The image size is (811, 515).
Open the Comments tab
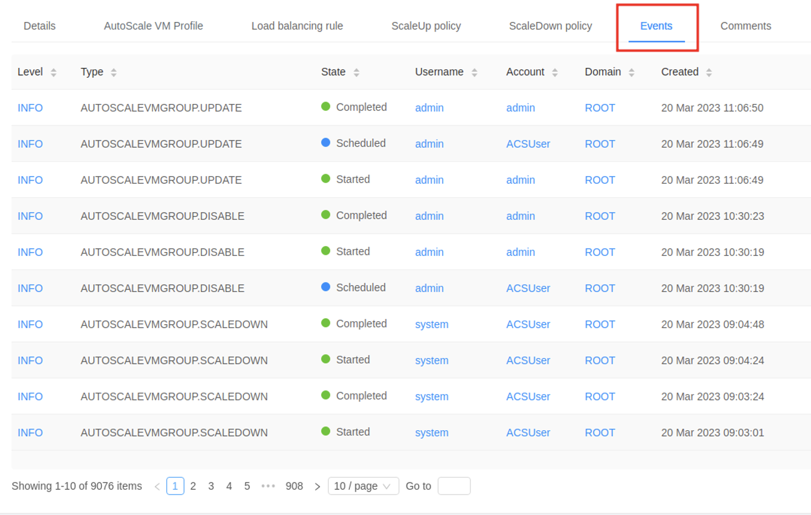tap(746, 26)
